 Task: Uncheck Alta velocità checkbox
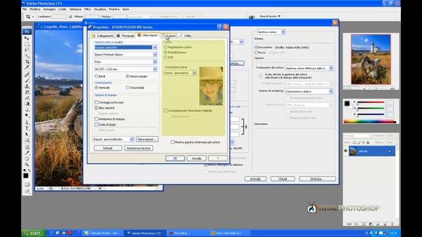pos(96,108)
